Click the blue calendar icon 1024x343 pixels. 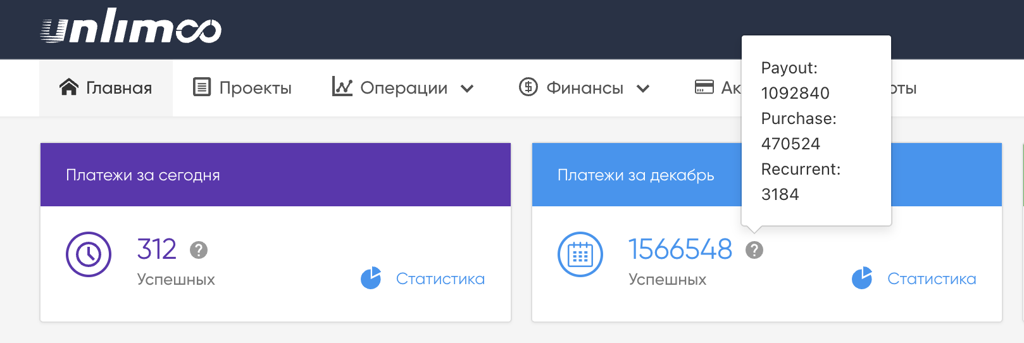[580, 254]
